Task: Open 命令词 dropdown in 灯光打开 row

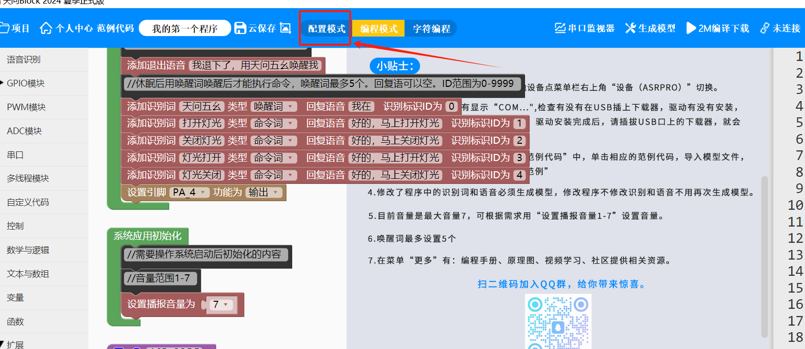Action: [274, 158]
